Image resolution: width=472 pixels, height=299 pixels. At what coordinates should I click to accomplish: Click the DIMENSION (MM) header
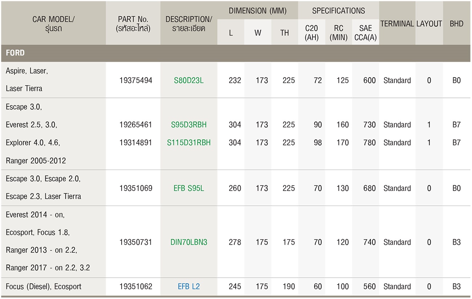258,11
